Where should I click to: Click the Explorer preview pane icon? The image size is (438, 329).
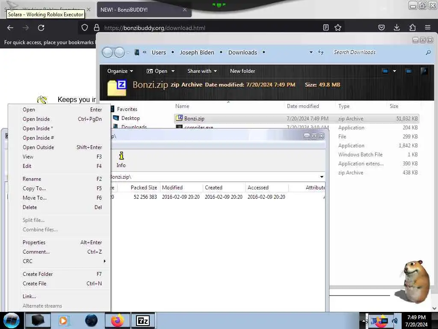[x=408, y=71]
